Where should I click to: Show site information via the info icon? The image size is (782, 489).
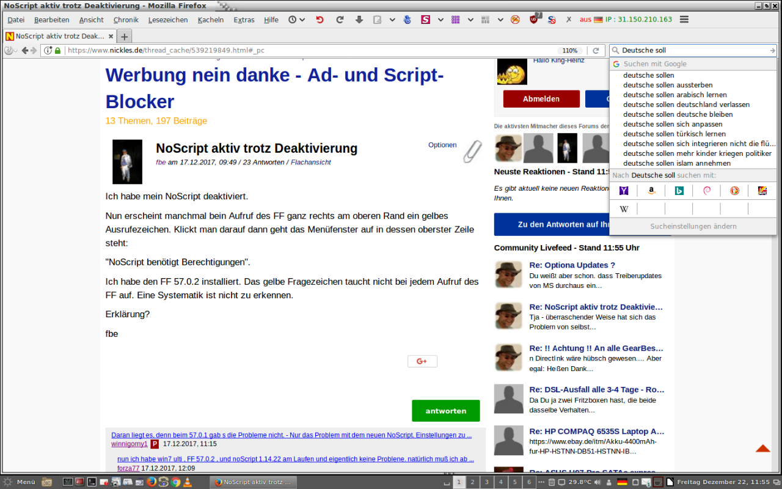click(48, 51)
